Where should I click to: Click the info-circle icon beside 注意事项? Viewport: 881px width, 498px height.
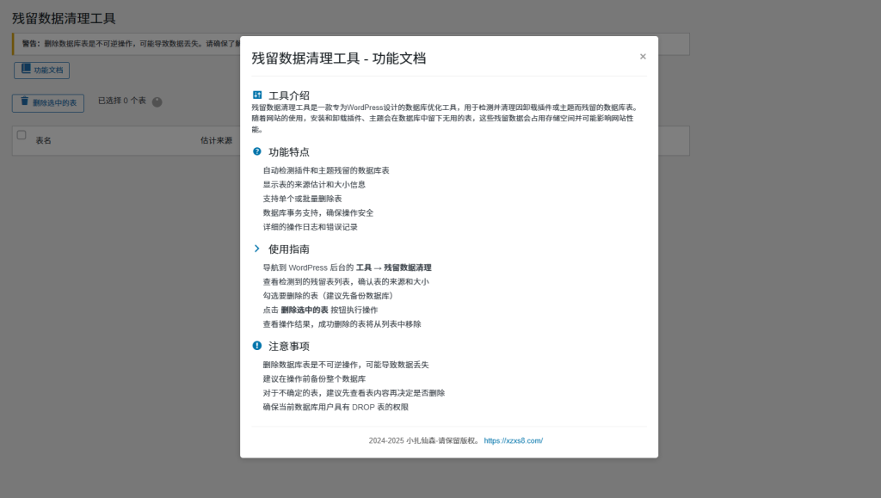[256, 346]
